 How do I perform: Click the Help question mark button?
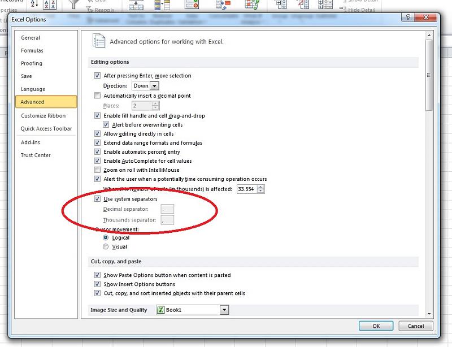click(407, 18)
